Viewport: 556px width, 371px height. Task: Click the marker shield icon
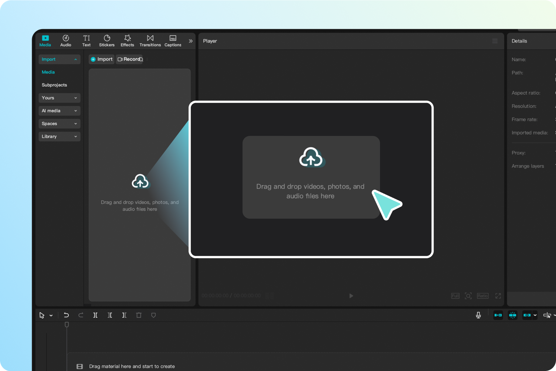coord(153,315)
